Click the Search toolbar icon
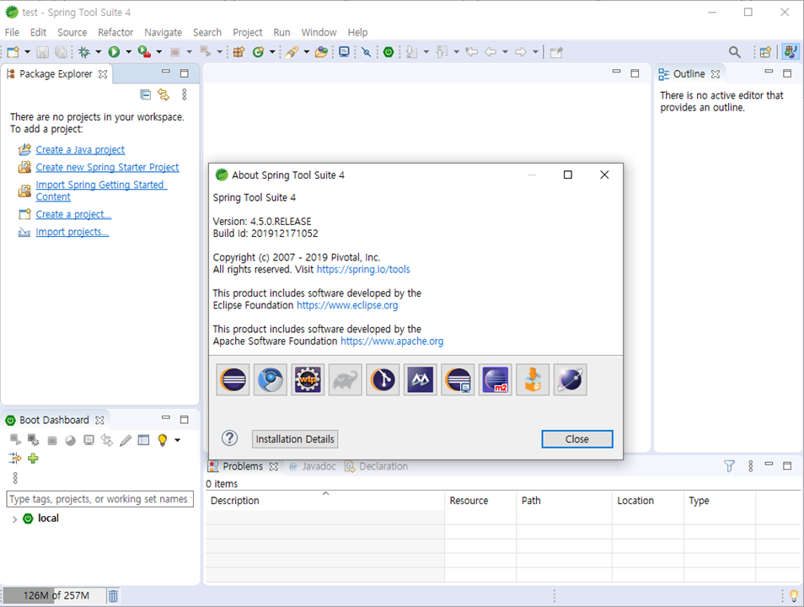The width and height of the screenshot is (804, 607). [x=734, y=51]
